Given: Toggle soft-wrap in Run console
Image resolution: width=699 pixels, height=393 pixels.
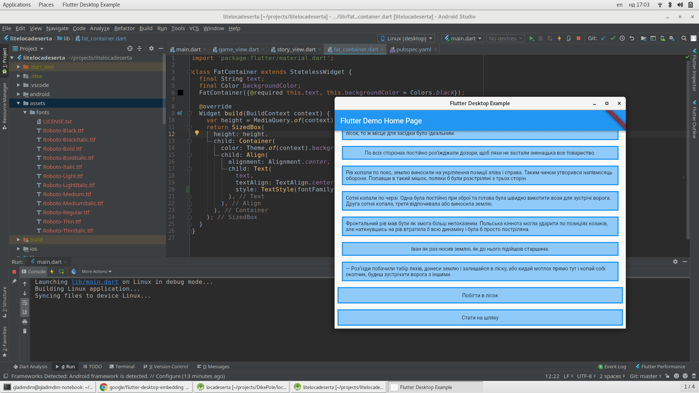Looking at the screenshot, I should pyautogui.click(x=25, y=303).
